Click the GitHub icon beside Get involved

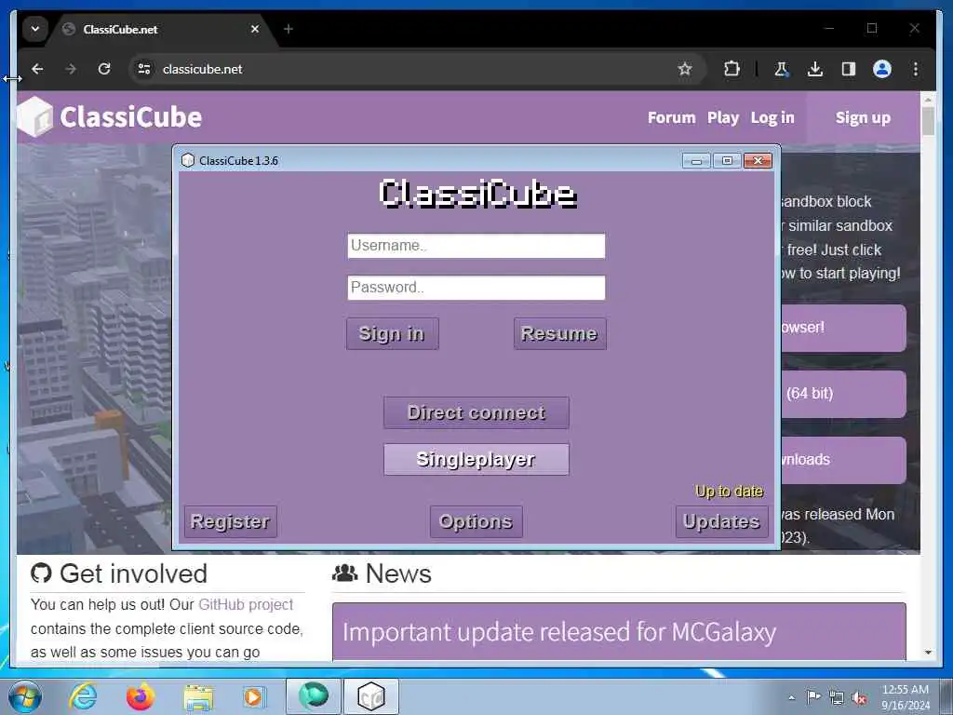(x=41, y=573)
